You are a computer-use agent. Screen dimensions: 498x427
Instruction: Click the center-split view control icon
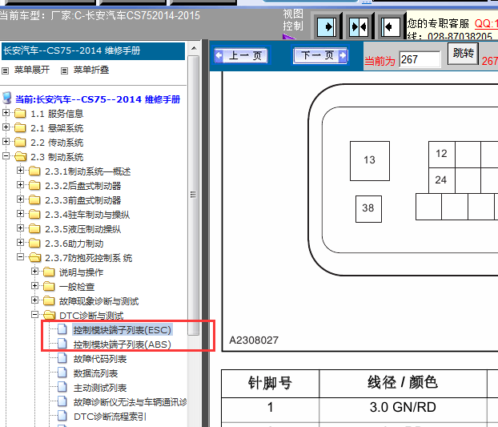coord(359,26)
